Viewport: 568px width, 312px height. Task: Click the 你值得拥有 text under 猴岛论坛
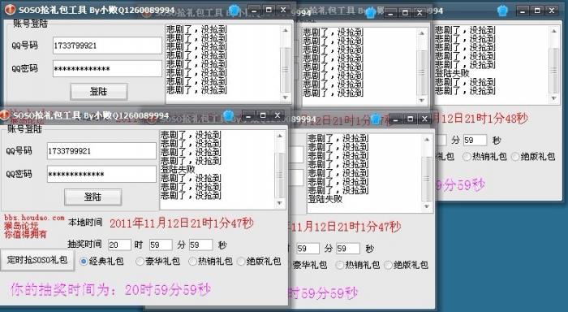(x=25, y=234)
